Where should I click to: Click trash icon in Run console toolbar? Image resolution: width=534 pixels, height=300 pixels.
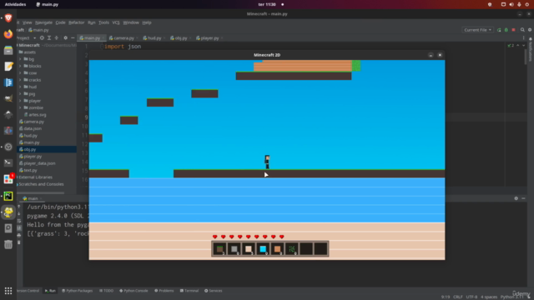pos(18,242)
